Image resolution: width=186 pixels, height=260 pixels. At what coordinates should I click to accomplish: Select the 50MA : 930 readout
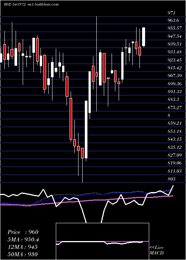(x=22, y=254)
